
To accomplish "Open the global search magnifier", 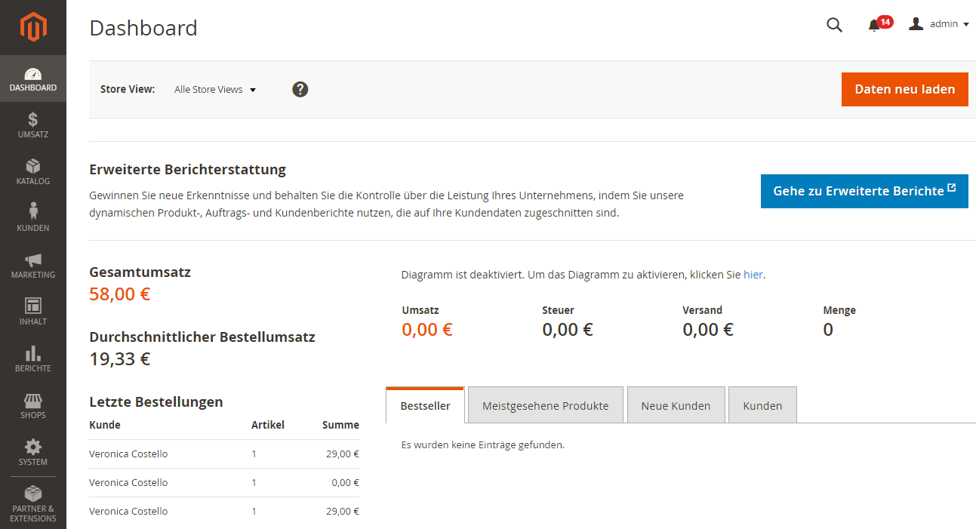I will (x=834, y=25).
